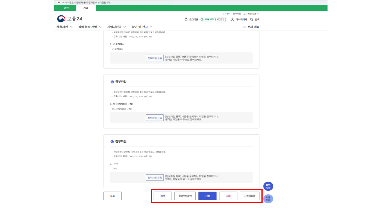Click the 용어사전 floating round button
The height and width of the screenshot is (208, 371).
pyautogui.click(x=268, y=186)
